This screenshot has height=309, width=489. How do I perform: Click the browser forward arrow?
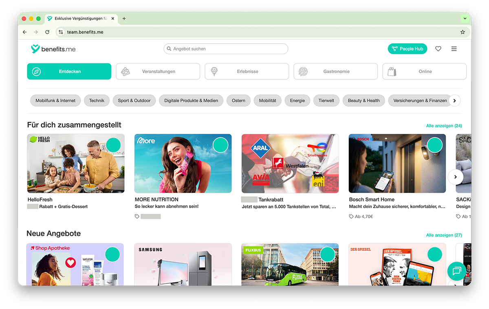[36, 32]
